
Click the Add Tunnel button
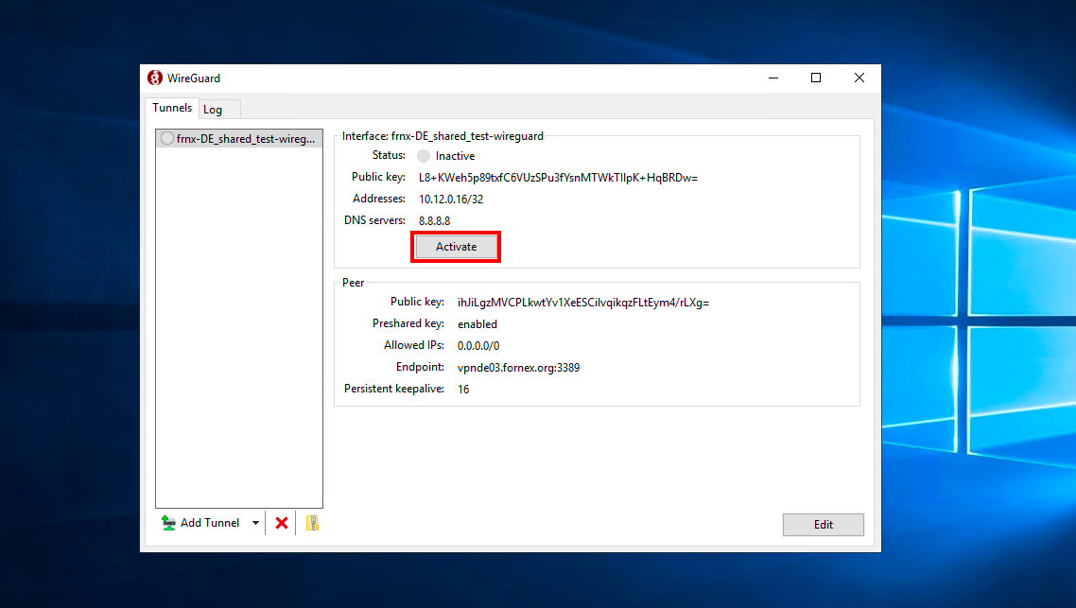pos(202,523)
